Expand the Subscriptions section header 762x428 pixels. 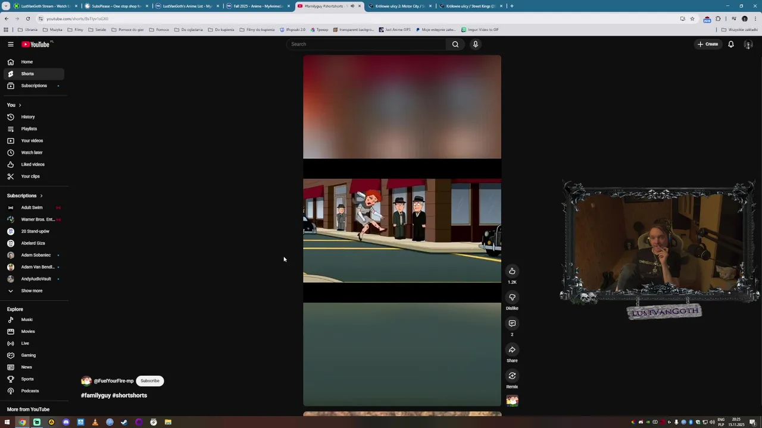[24, 196]
